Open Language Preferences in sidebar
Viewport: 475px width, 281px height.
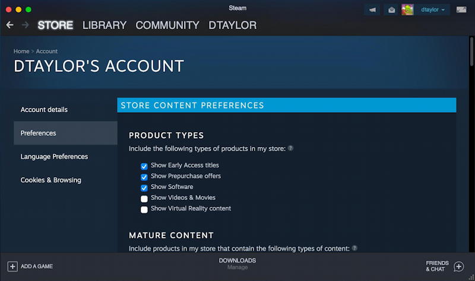point(65,157)
